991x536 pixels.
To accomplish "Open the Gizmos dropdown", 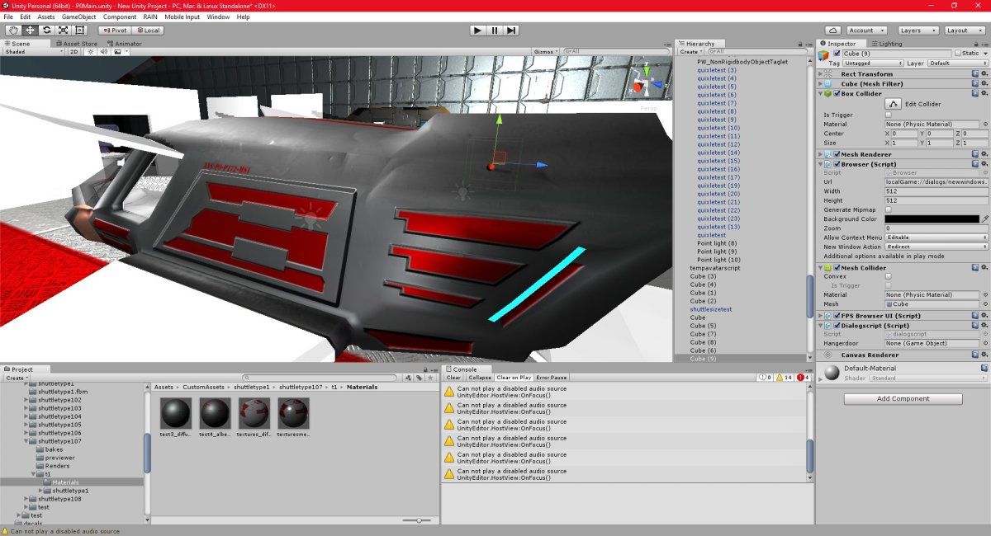I will (545, 51).
